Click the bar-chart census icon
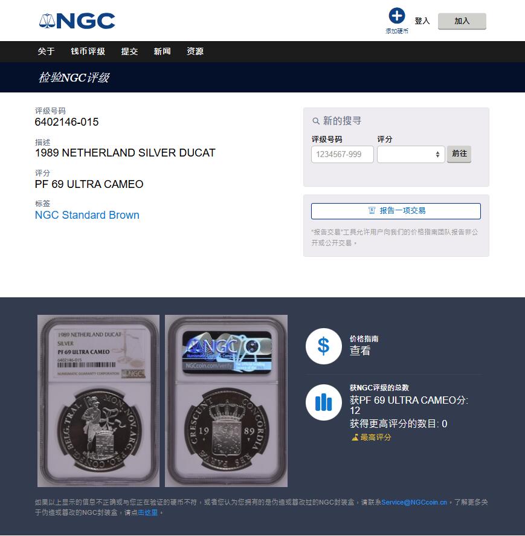This screenshot has width=525, height=536. pyautogui.click(x=323, y=402)
